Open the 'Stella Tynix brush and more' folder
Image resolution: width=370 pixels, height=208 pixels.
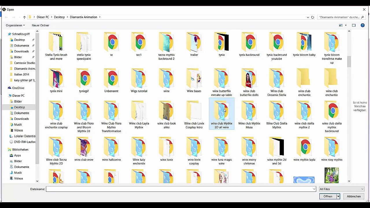pos(56,46)
